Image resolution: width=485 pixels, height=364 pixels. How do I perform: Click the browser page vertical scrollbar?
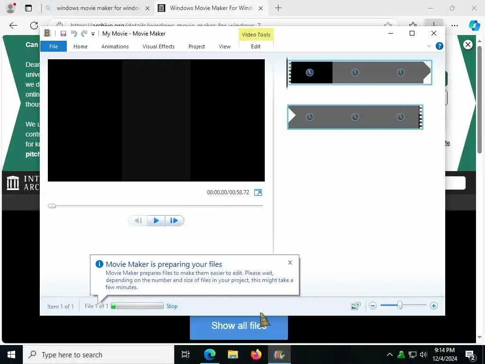click(x=479, y=99)
